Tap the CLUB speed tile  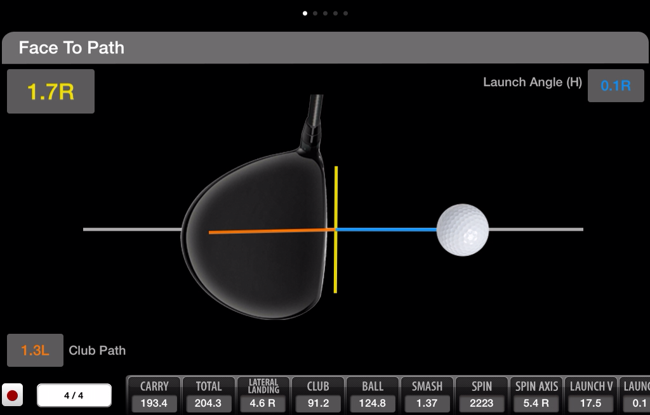[318, 395]
